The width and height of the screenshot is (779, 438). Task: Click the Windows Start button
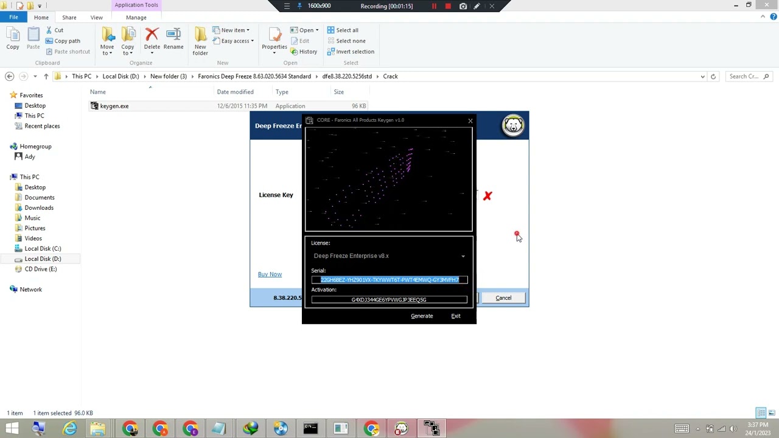tap(12, 429)
